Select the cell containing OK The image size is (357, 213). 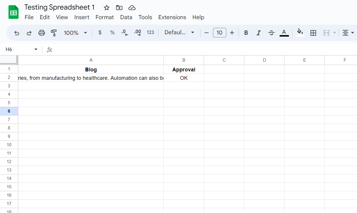[x=184, y=78]
